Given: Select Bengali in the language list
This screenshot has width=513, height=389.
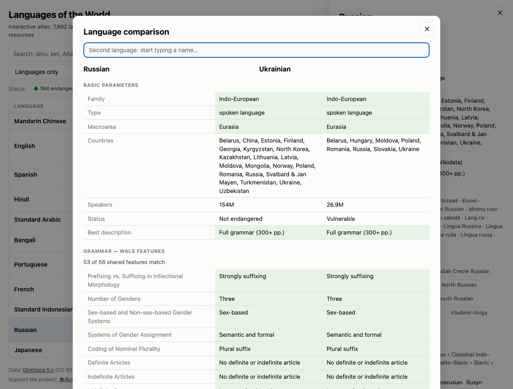Looking at the screenshot, I should (41, 240).
